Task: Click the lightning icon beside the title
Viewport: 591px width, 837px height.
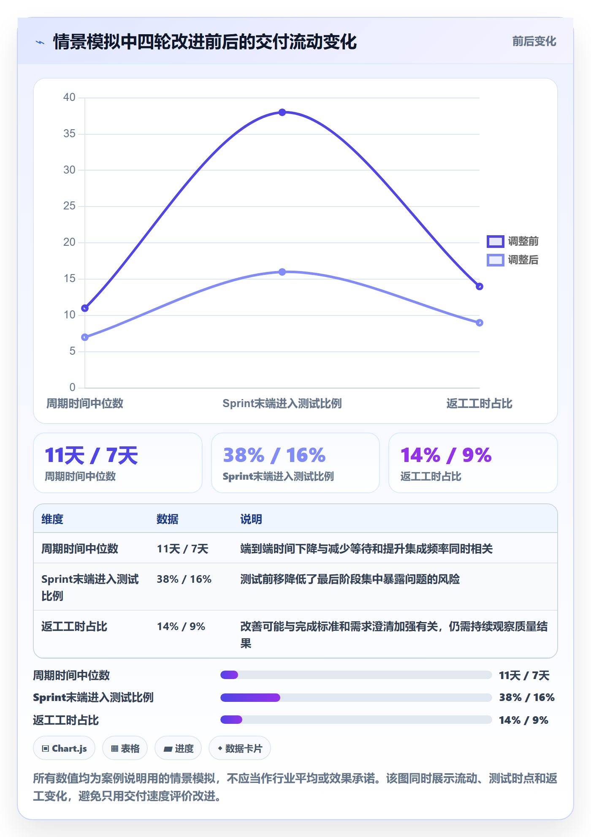Action: pos(40,42)
